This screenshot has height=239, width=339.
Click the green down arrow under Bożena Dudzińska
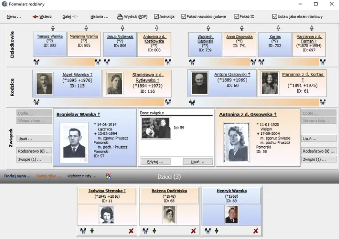(x=154, y=231)
